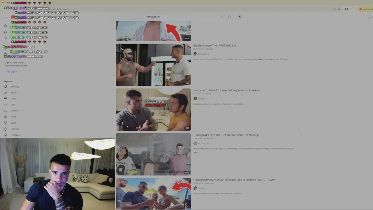Open Ed Matty Clips channel avatar
Screen dimensions: 373x210
[195, 143]
